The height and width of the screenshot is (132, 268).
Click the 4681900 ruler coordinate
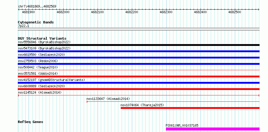(x=28, y=12)
